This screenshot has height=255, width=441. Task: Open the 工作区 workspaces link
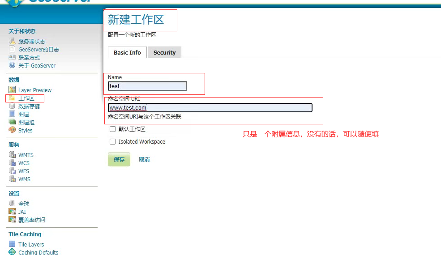26,98
